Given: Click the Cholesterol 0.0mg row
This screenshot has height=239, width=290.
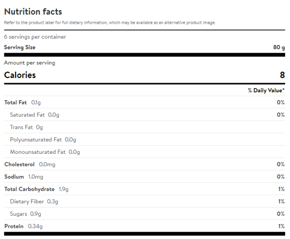Looking at the screenshot, I should click(x=29, y=164).
